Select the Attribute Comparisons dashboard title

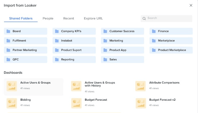click(x=164, y=83)
